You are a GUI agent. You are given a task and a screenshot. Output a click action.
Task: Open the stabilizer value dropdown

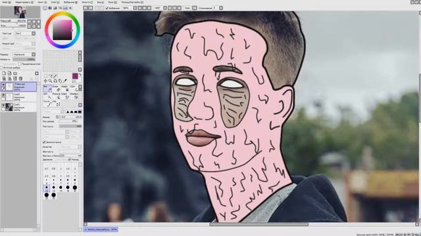221,9
